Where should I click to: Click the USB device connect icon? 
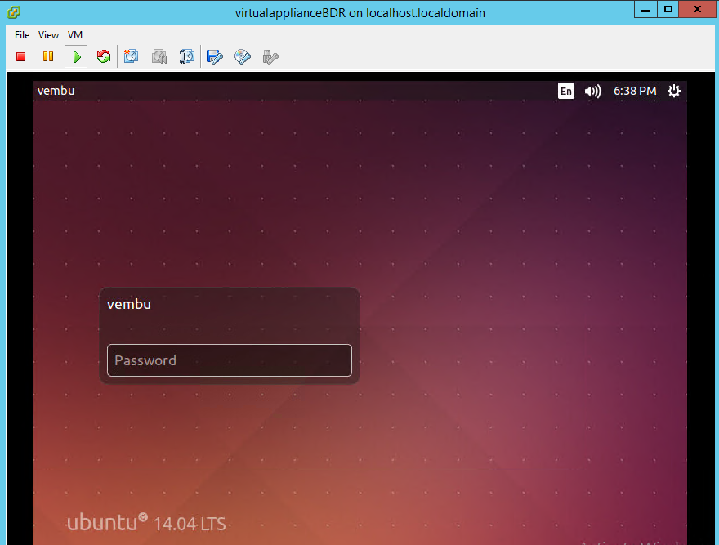coord(270,56)
